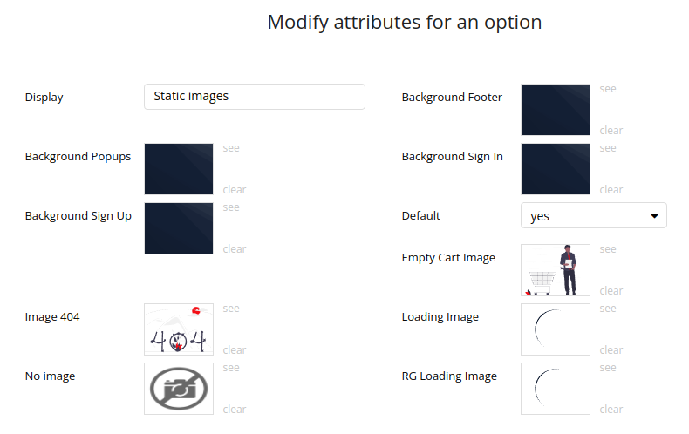Clear the Background Sign In image
Image resolution: width=689 pixels, height=434 pixels.
pyautogui.click(x=611, y=190)
